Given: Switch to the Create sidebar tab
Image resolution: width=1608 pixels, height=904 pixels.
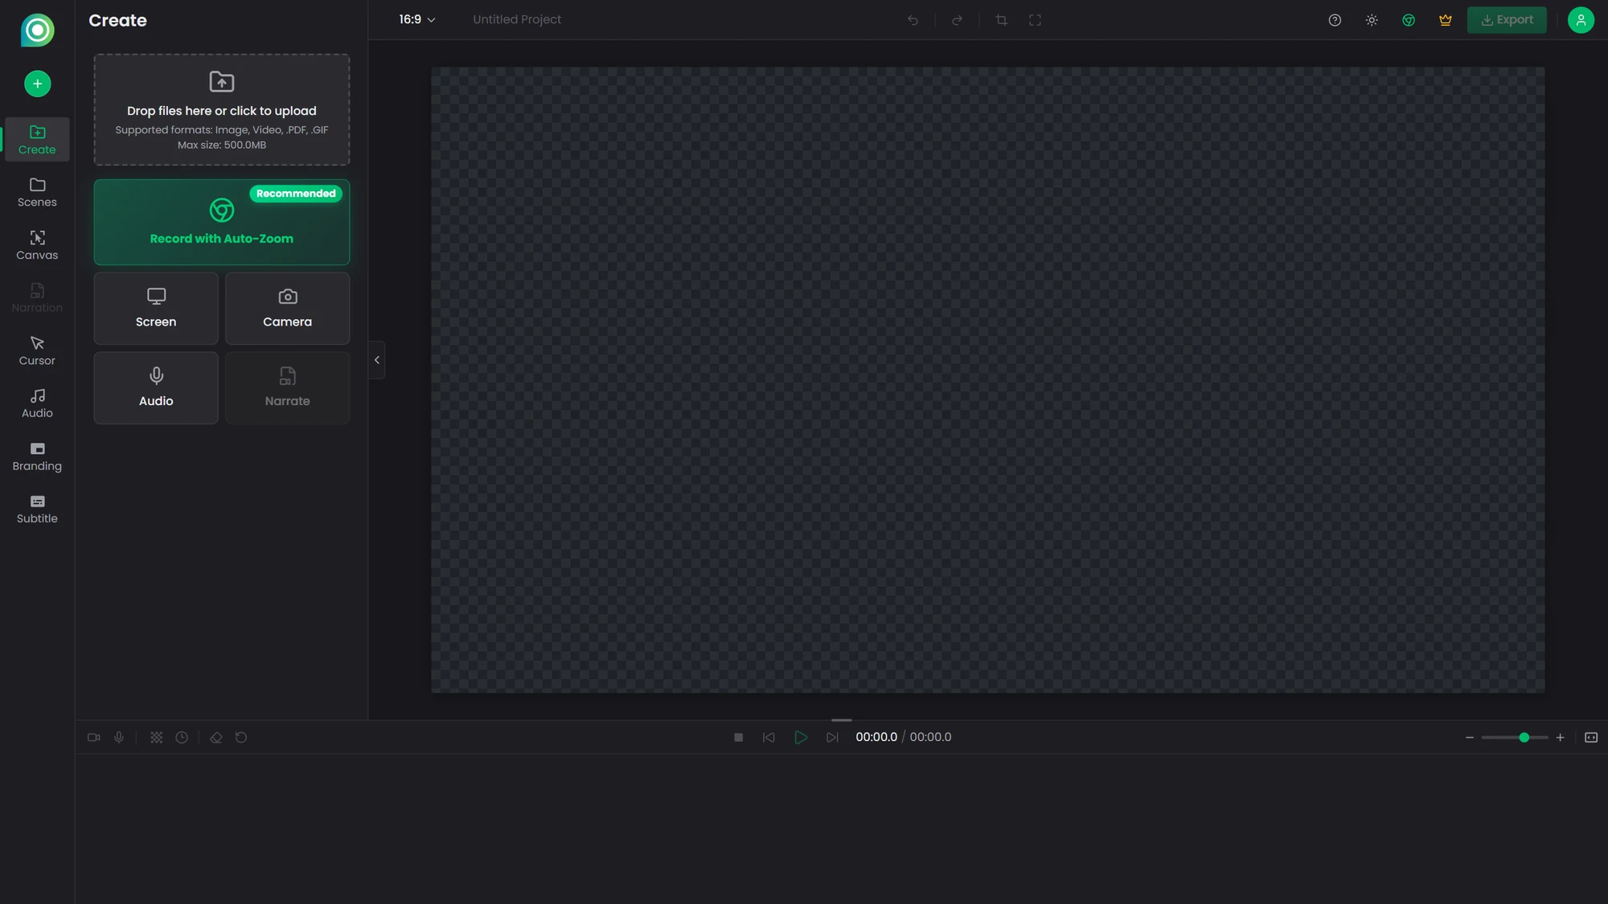Looking at the screenshot, I should (x=37, y=139).
